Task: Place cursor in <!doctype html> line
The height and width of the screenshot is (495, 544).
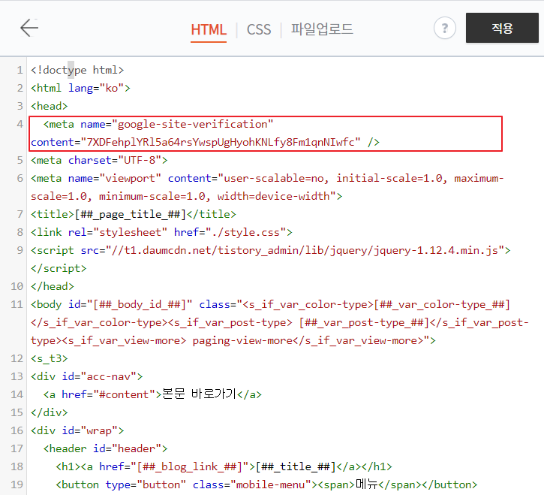Action: 77,70
